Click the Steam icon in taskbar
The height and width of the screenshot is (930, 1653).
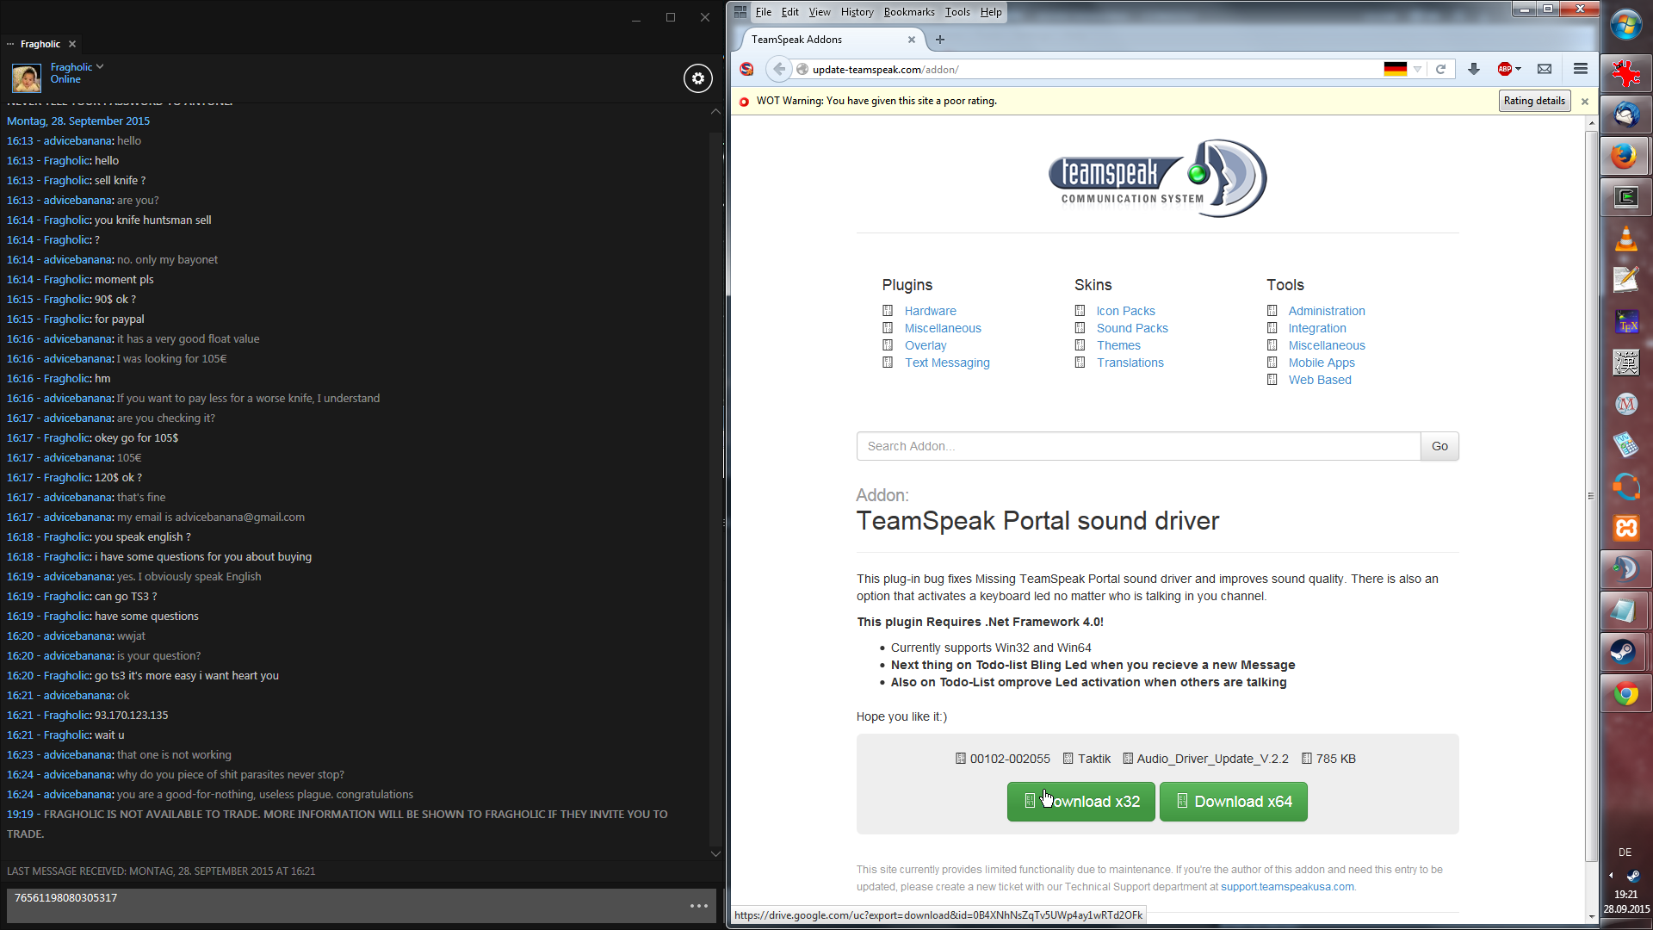(1625, 652)
